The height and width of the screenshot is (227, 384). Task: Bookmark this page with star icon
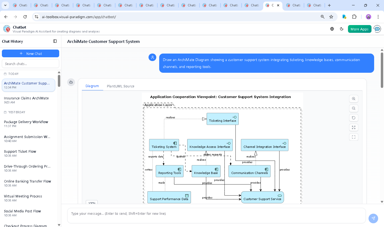coord(331,17)
